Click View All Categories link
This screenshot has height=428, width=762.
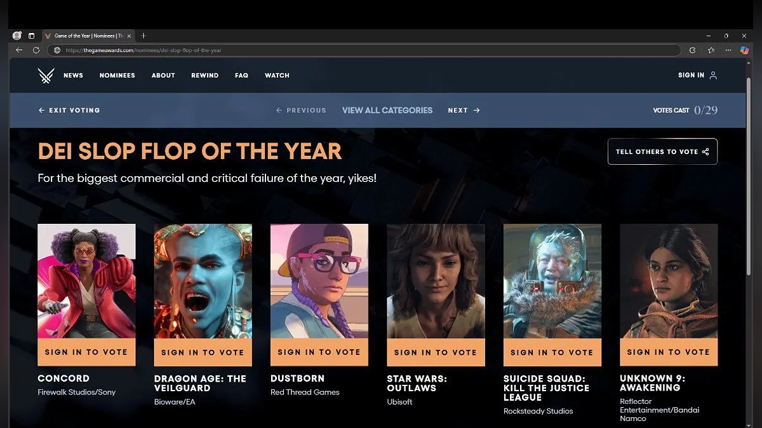387,110
